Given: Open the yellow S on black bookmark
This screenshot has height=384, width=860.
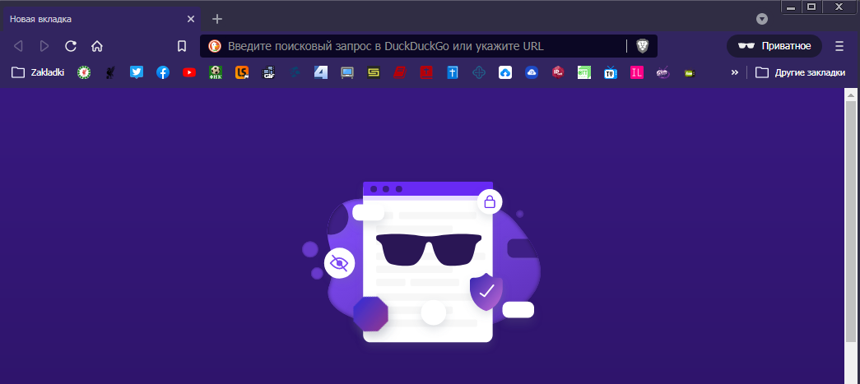Looking at the screenshot, I should pos(374,72).
